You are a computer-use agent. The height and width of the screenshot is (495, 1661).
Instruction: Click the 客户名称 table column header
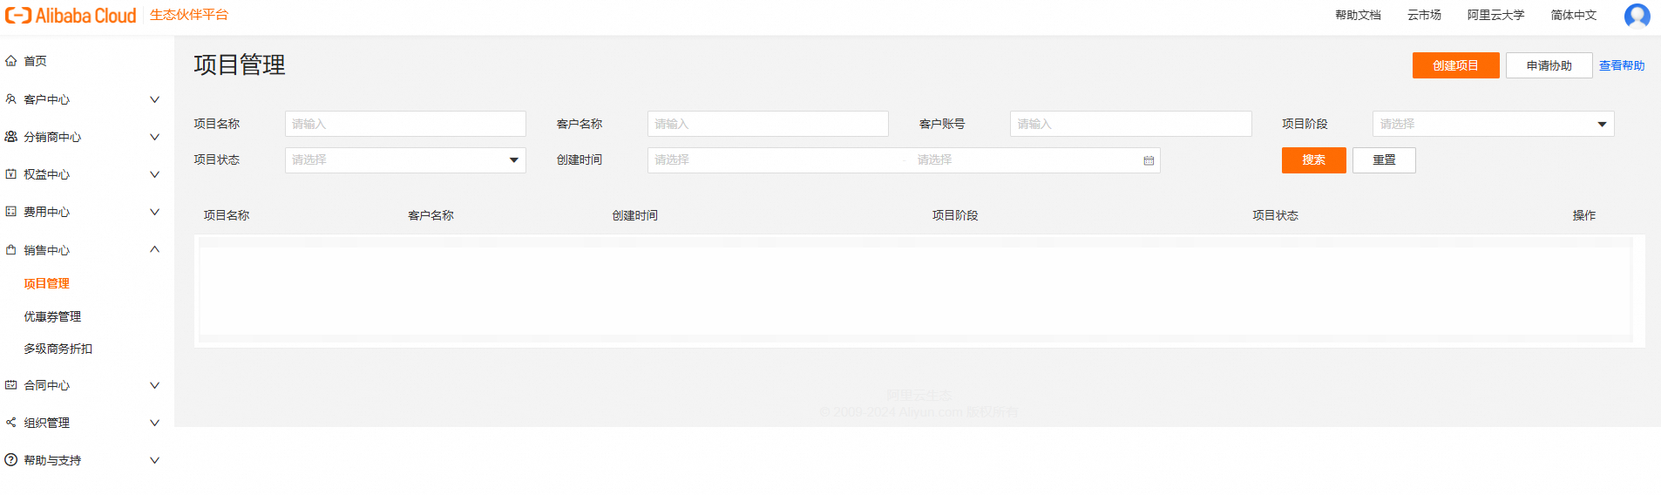coord(431,215)
